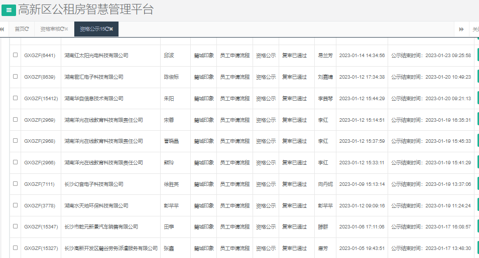Click 公示结束时间 2023-01-23 09:25:58 cell

click(x=431, y=56)
